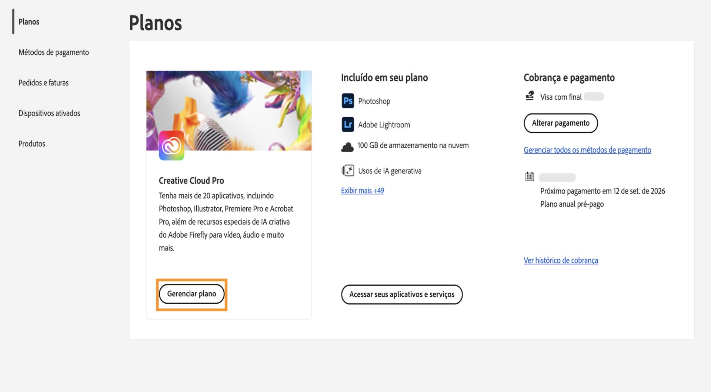Open Gerenciar todos os métodos de pagamento

point(587,150)
